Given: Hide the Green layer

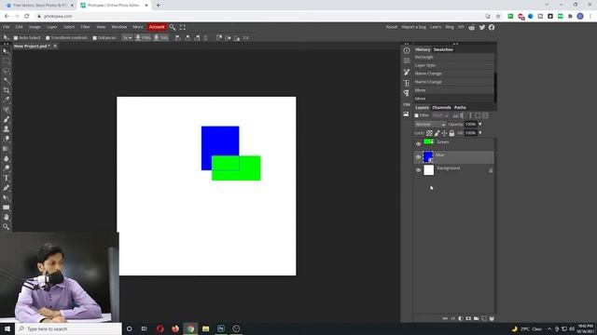Looking at the screenshot, I should (418, 144).
